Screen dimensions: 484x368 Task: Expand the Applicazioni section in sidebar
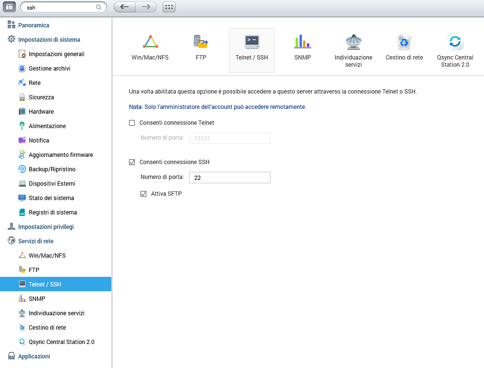click(34, 356)
